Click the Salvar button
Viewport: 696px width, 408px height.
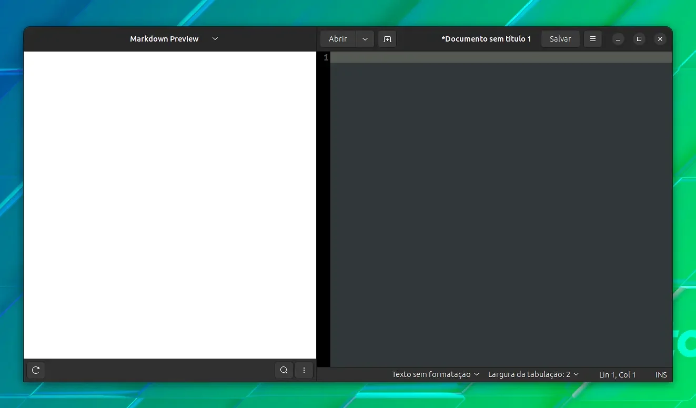pos(560,39)
